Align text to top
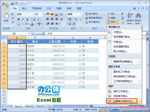150x112 pixels. pyautogui.click(x=48, y=14)
